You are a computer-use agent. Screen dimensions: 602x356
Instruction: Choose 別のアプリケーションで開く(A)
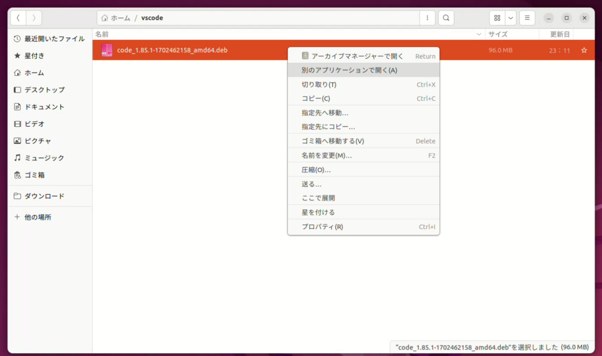coord(363,70)
